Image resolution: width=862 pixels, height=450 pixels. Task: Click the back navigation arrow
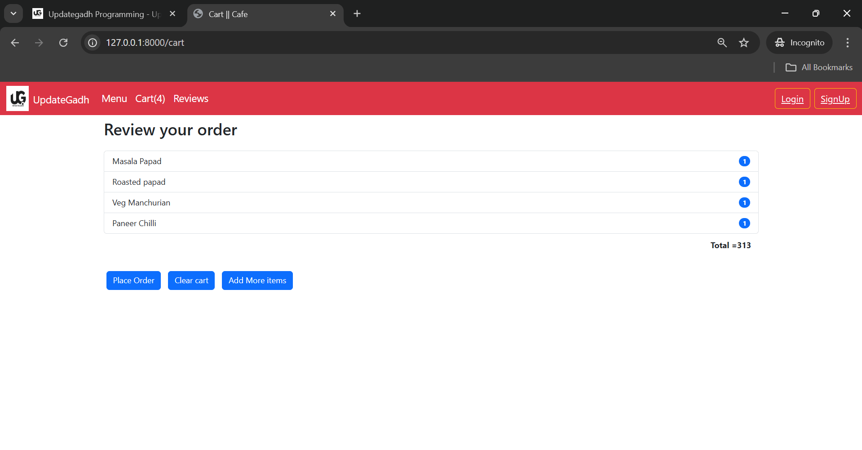click(15, 42)
